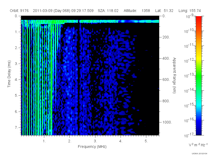Click the 5. time delay tick label
The height and width of the screenshot is (159, 212).
16,96
